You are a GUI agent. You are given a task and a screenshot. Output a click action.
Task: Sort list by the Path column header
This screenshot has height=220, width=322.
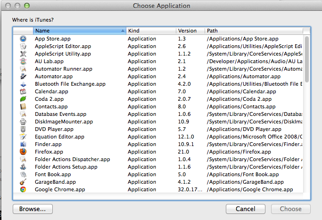[x=254, y=31]
